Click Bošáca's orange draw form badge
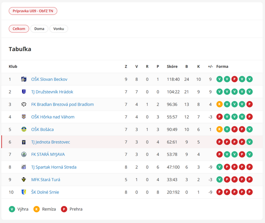Viewport: 265px width, 223px height. [219, 129]
